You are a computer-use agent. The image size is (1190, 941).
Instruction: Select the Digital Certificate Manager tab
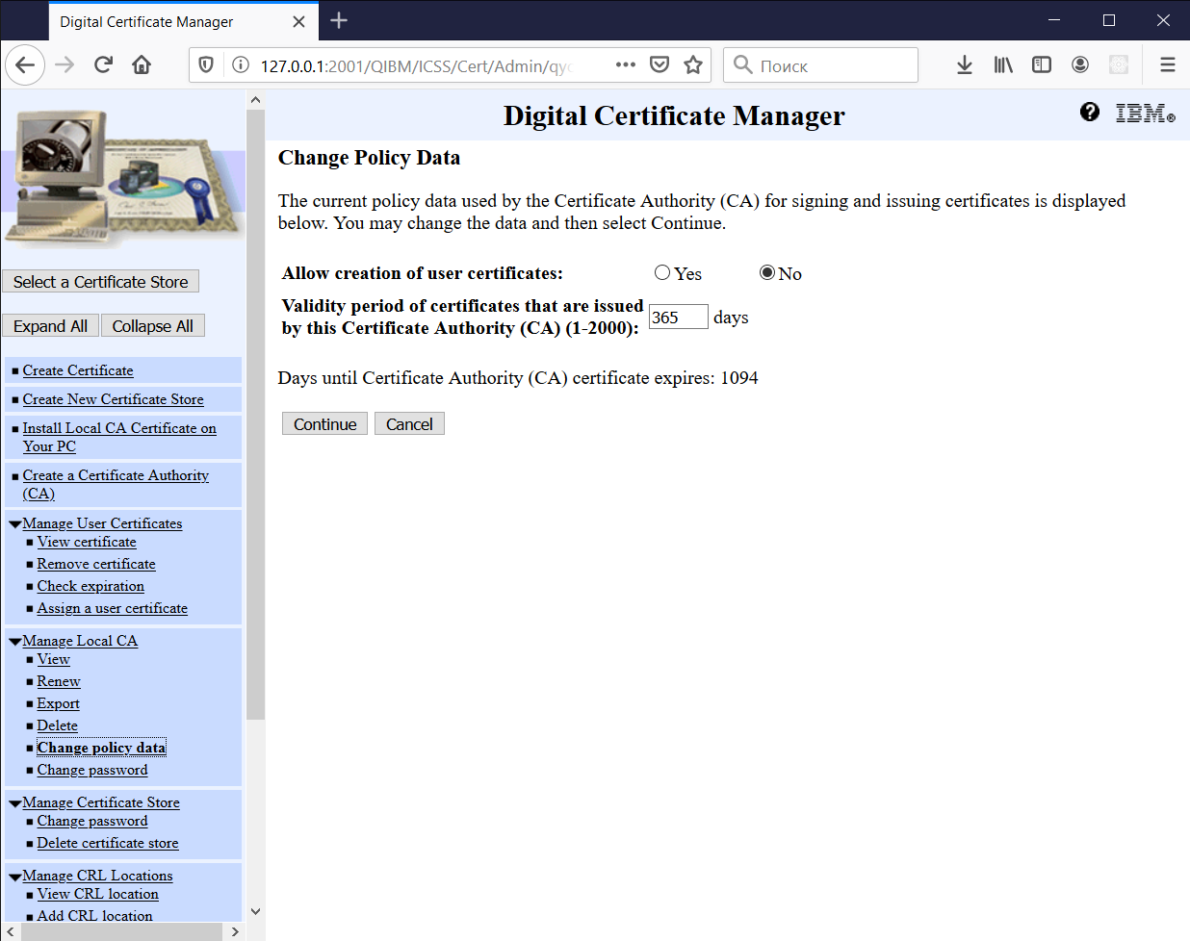(183, 21)
